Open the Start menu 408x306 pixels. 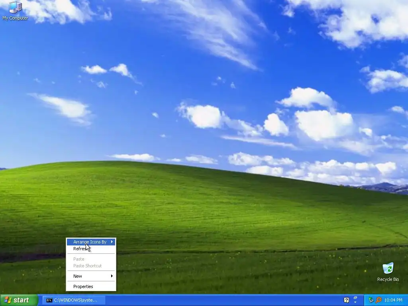(x=19, y=300)
